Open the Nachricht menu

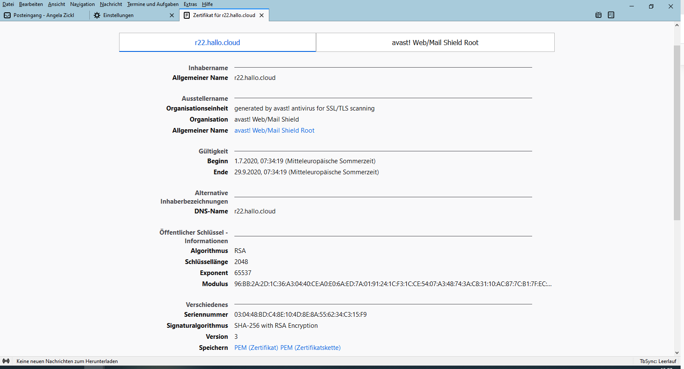click(111, 4)
